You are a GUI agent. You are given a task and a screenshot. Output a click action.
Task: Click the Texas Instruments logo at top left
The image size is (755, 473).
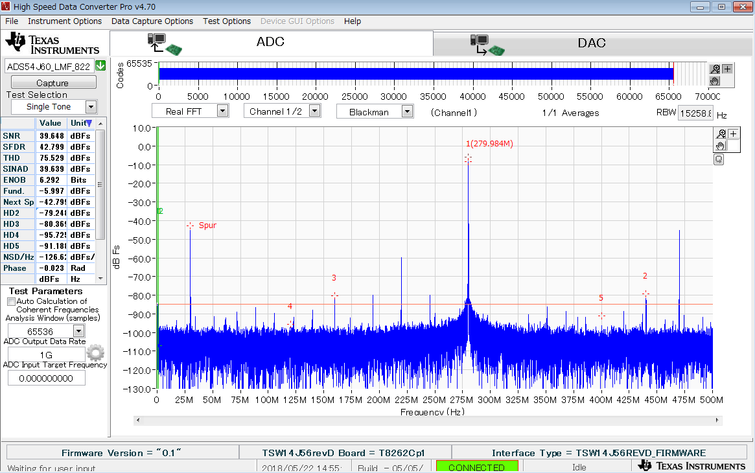pos(52,44)
